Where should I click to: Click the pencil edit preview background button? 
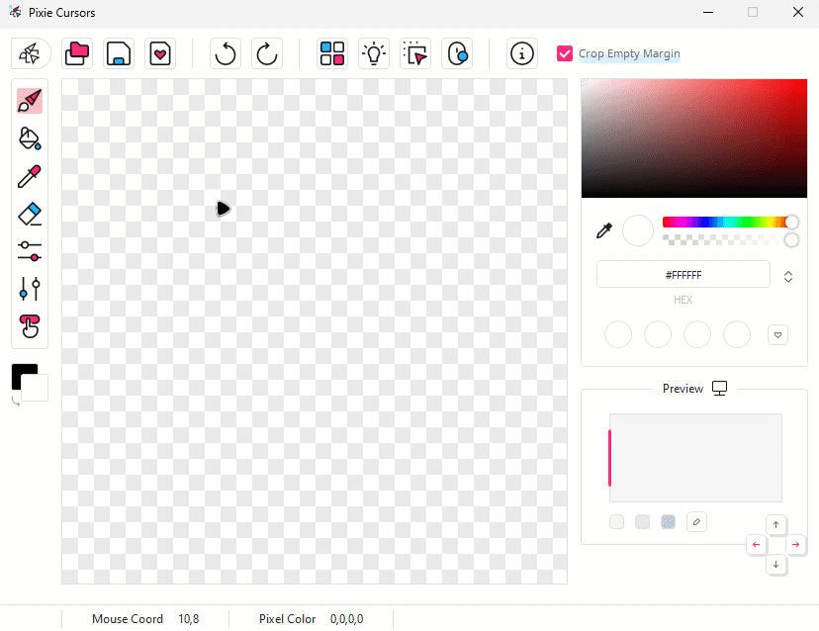point(696,522)
